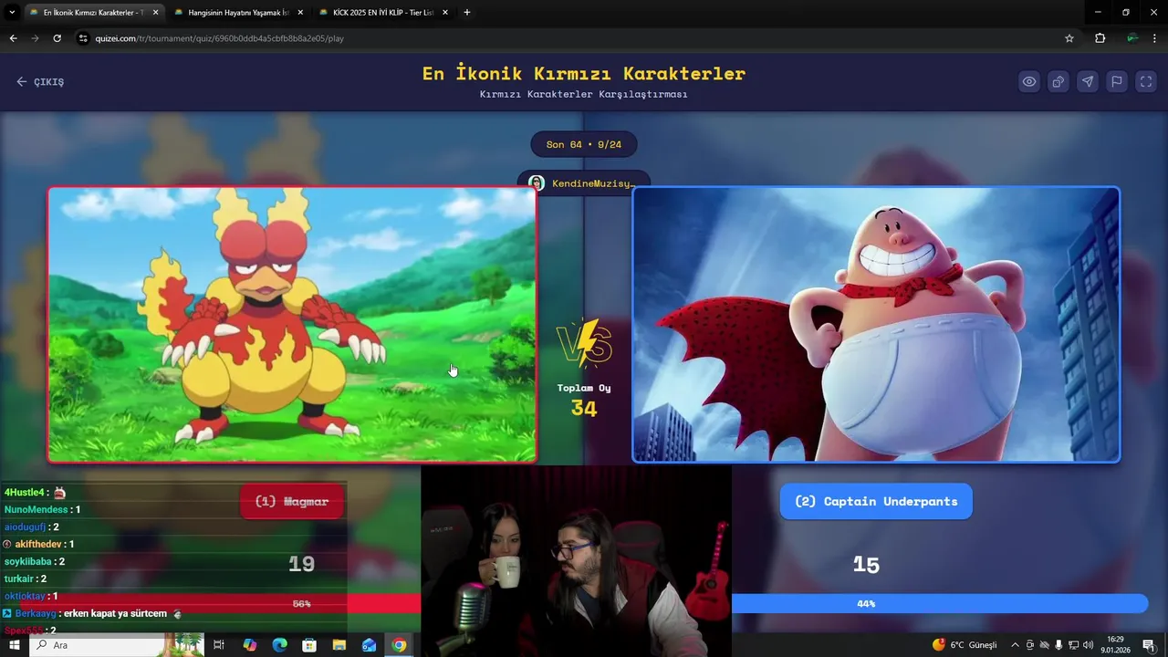Open the Windows Start menu
Image resolution: width=1168 pixels, height=657 pixels.
coord(15,645)
